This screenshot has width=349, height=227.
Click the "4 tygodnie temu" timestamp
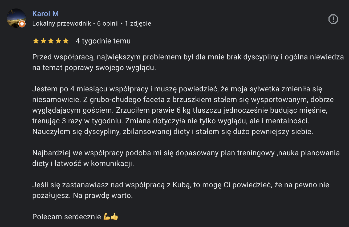coord(103,41)
